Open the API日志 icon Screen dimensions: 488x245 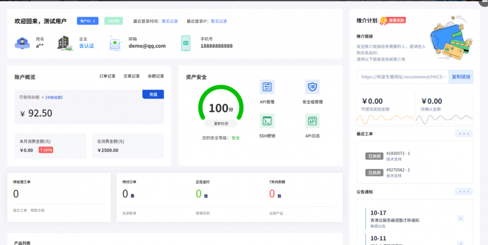click(312, 120)
